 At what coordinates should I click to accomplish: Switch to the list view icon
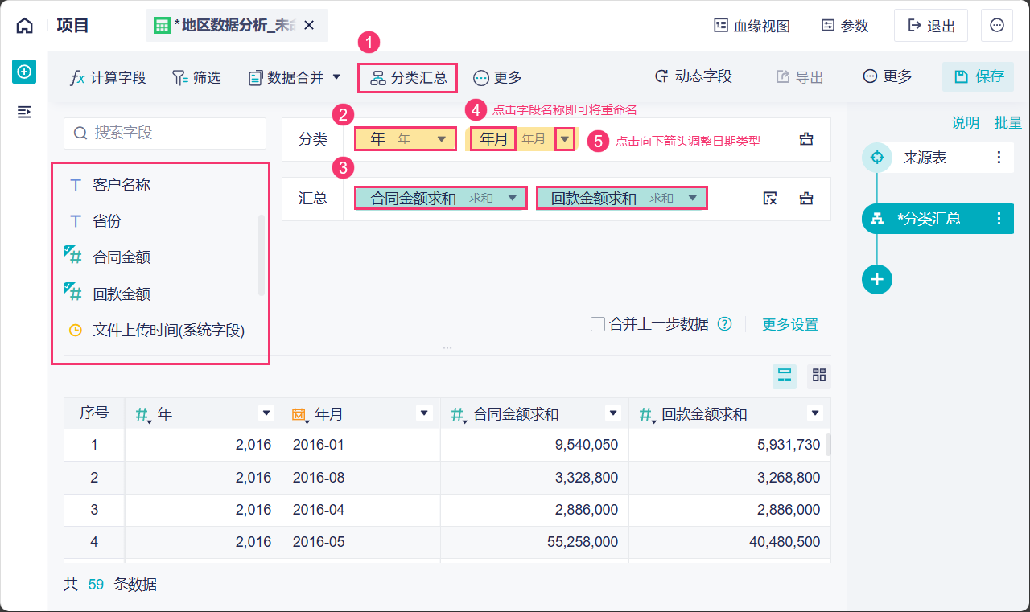point(785,376)
